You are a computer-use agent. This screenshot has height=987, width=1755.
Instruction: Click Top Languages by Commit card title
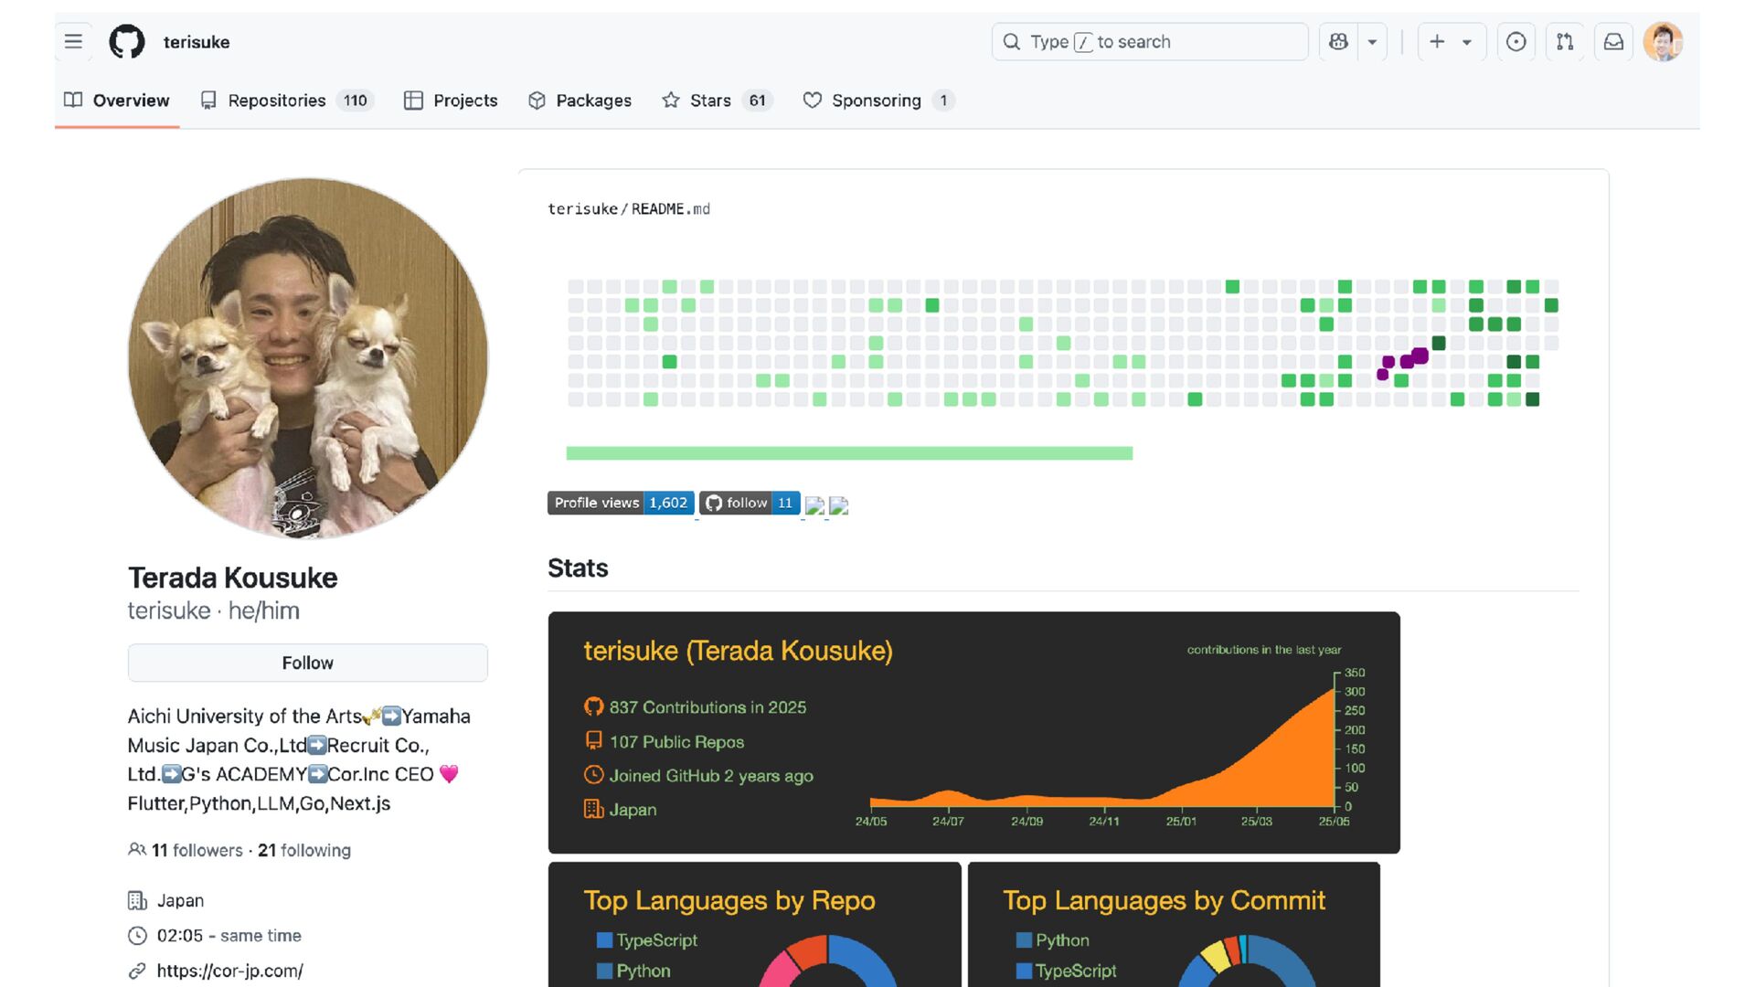[1164, 900]
